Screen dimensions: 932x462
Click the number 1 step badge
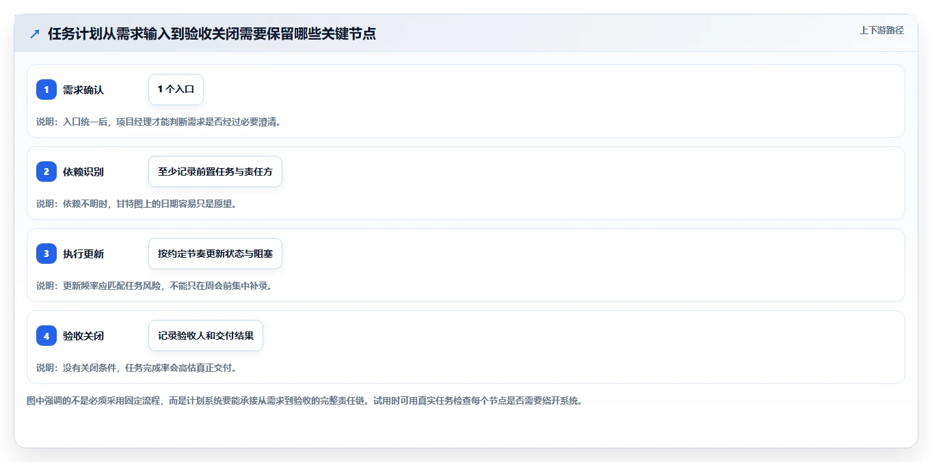(46, 90)
